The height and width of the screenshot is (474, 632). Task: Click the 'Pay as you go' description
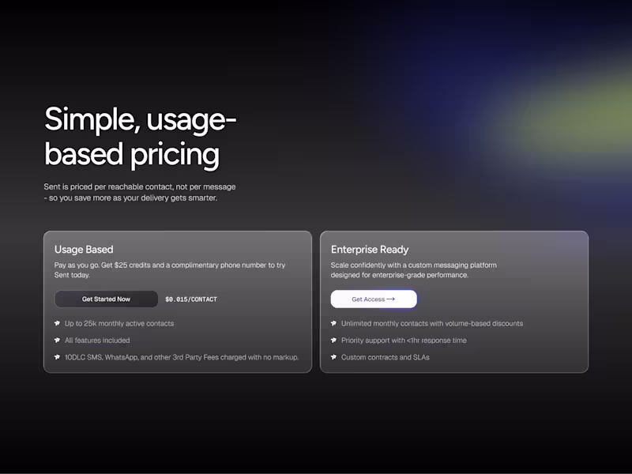pos(169,270)
